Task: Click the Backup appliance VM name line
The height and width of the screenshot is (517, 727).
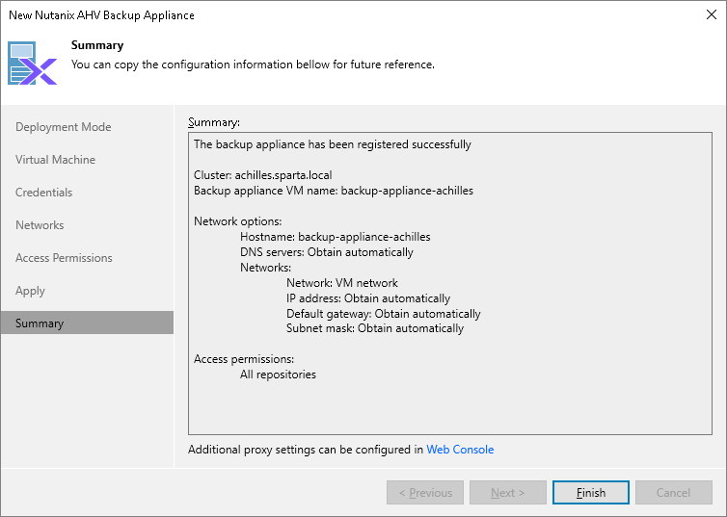Action: point(334,191)
